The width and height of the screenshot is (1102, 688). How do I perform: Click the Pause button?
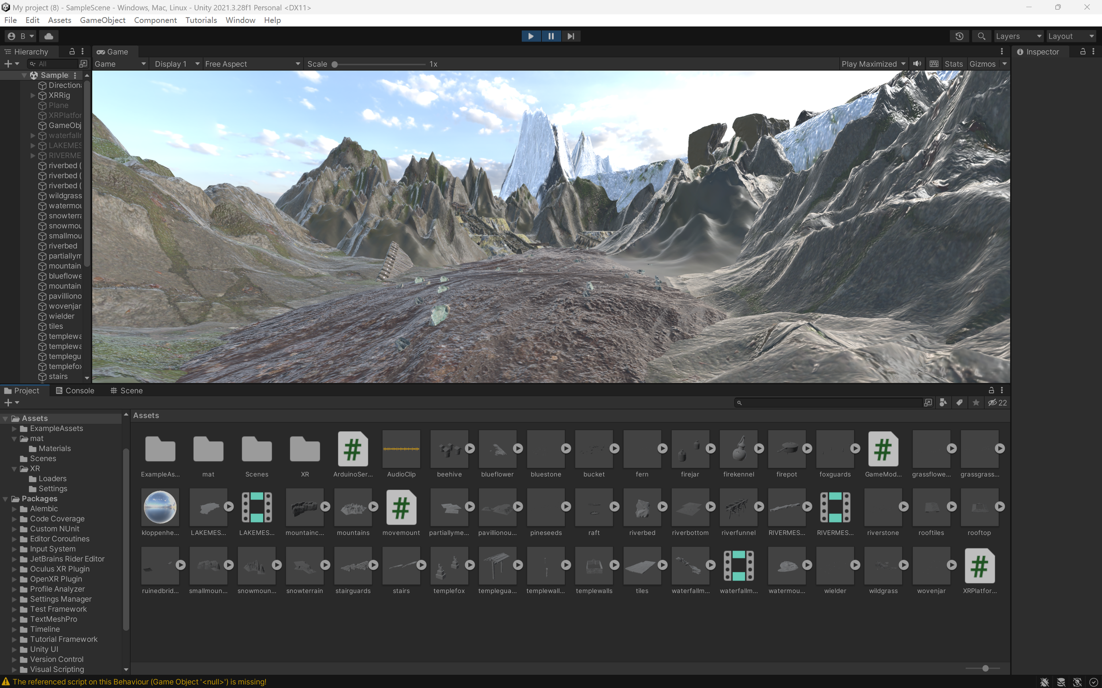(x=551, y=36)
